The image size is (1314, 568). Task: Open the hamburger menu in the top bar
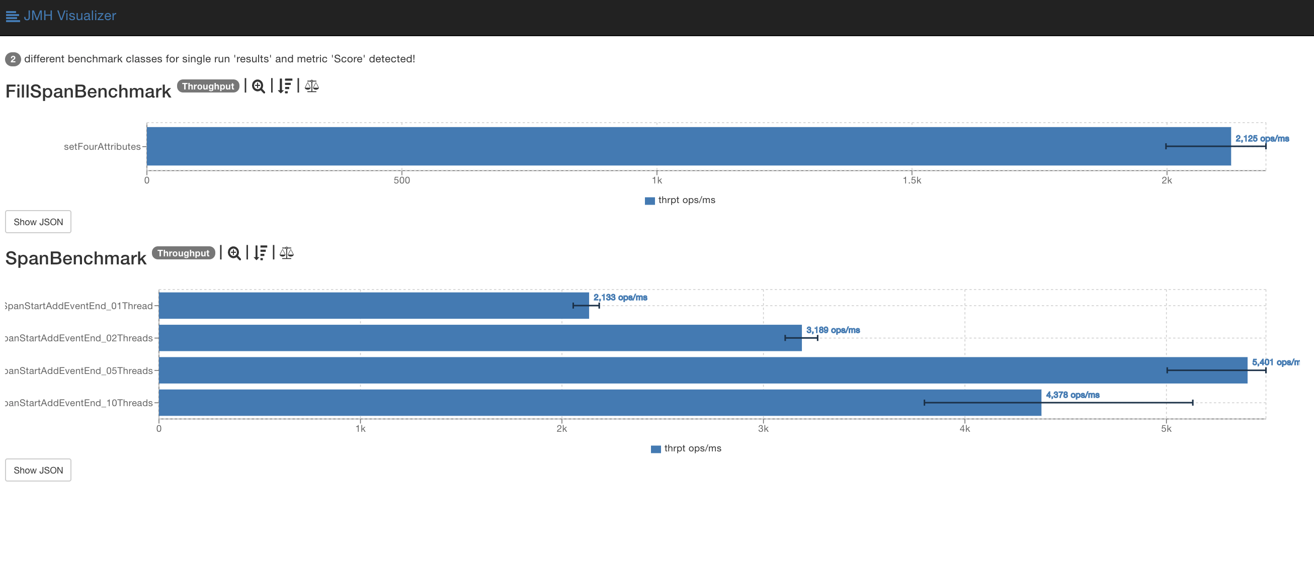(13, 17)
